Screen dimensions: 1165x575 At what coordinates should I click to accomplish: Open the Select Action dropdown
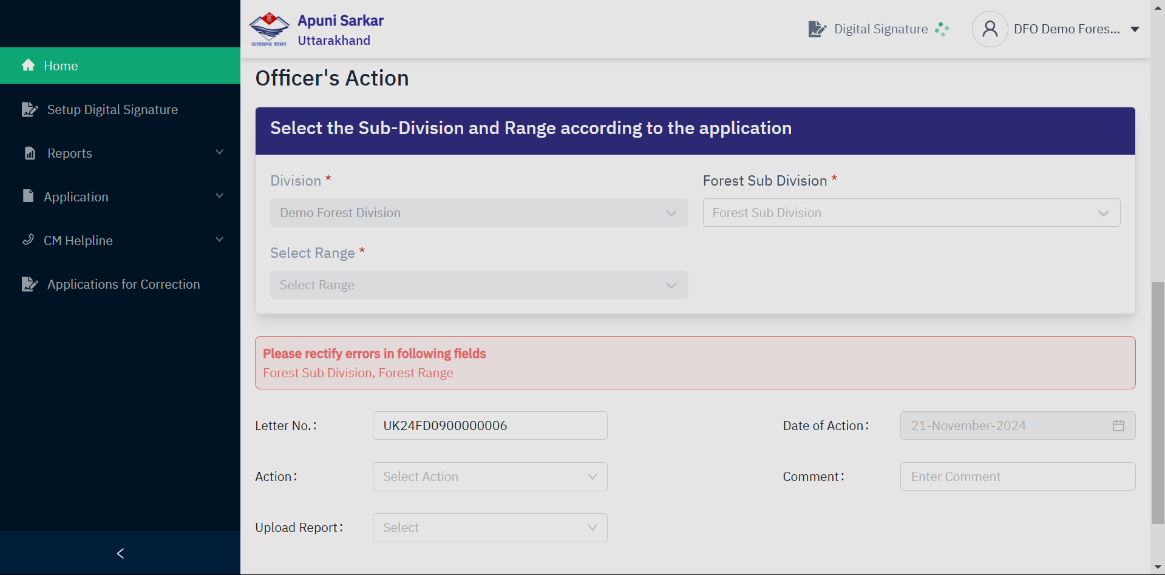[490, 477]
